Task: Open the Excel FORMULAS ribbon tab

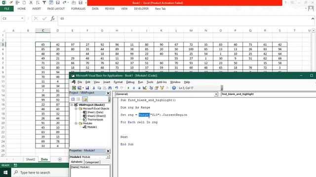Action: pyautogui.click(x=78, y=9)
